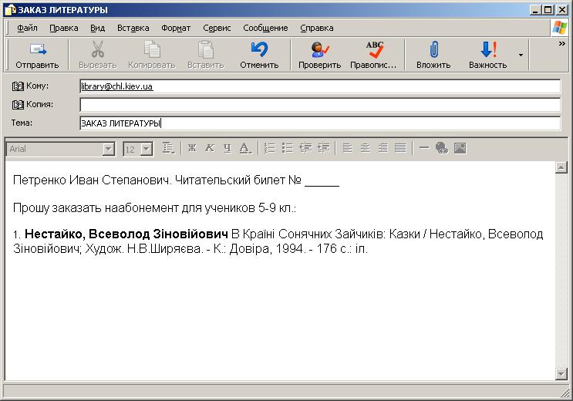Image resolution: width=573 pixels, height=401 pixels.
Task: Click the Вставить clipboard icon
Action: pos(206,49)
